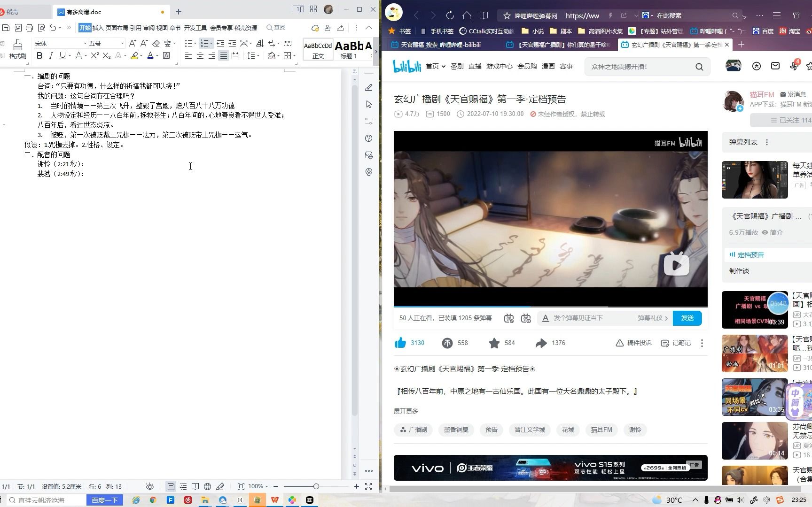Center-align the paragraph text
The height and width of the screenshot is (507, 812).
coord(200,55)
